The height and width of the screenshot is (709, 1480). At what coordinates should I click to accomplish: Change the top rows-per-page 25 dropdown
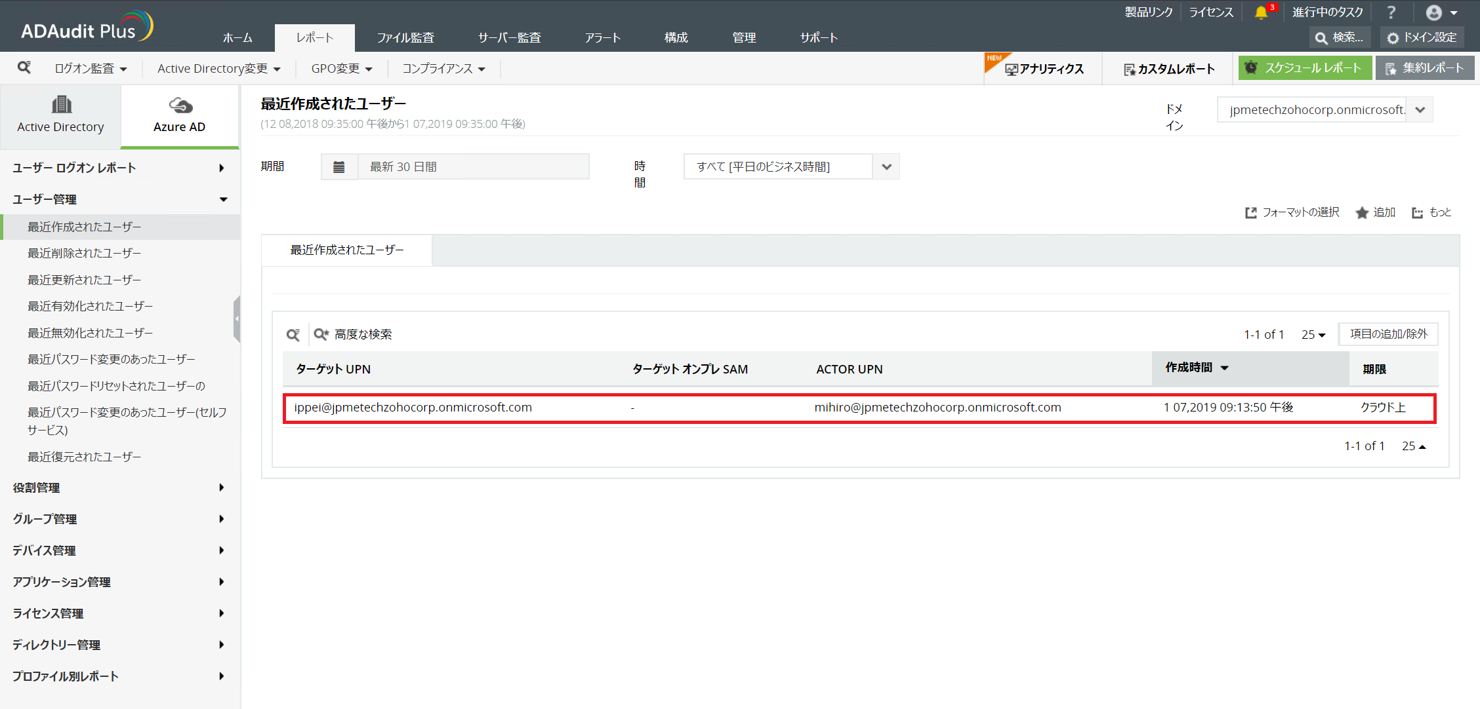pos(1313,334)
